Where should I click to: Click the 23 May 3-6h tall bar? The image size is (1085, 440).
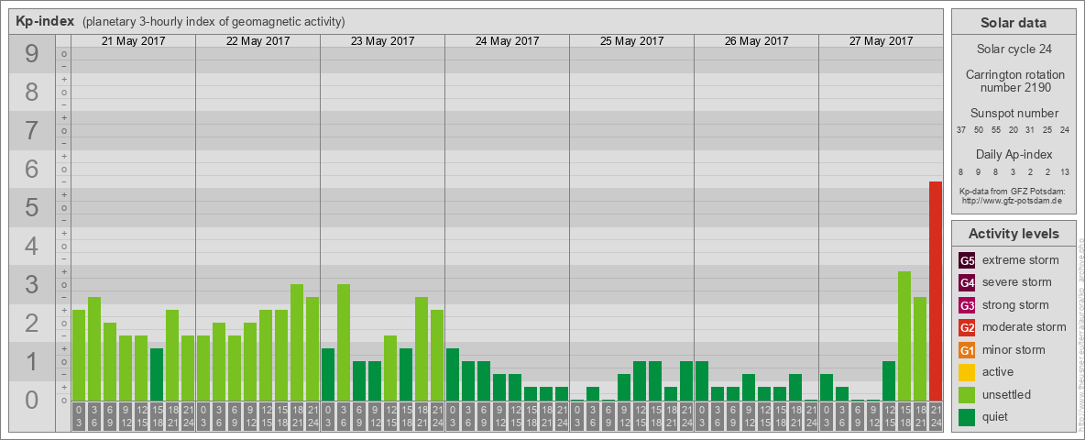(344, 343)
